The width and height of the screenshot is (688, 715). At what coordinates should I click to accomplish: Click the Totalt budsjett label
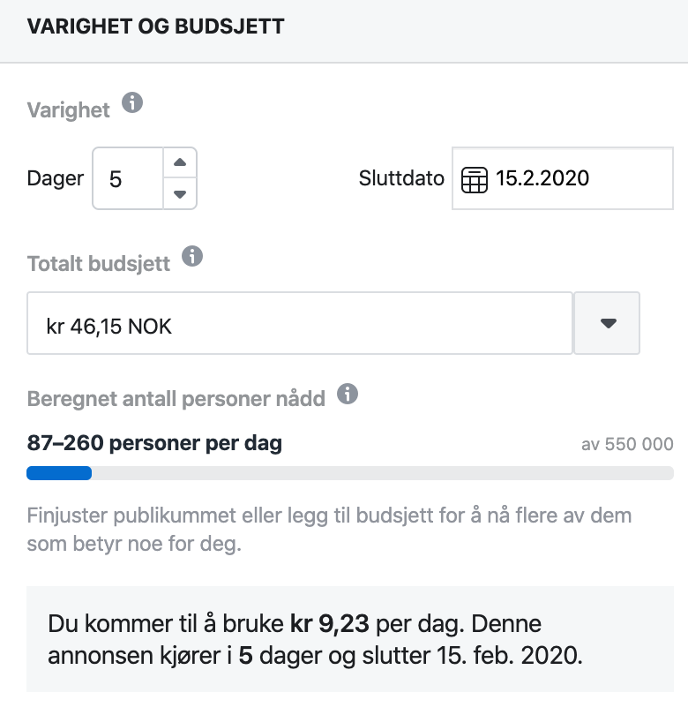[99, 264]
